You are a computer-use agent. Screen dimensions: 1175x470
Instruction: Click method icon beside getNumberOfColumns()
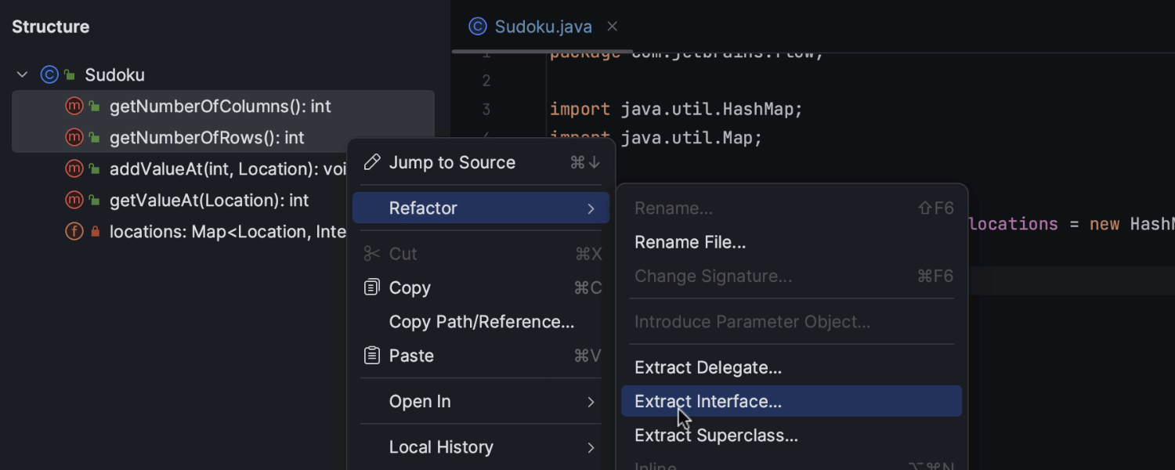[74, 107]
